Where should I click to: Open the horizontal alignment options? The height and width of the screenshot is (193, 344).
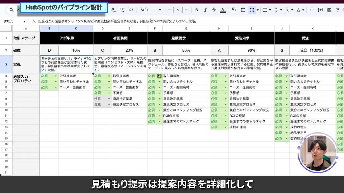[x=265, y=9]
